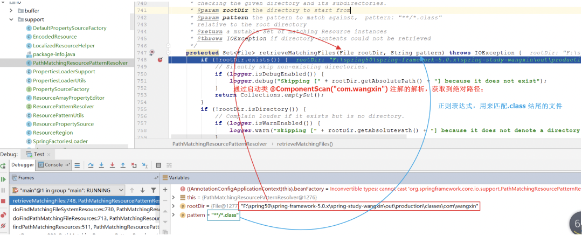The height and width of the screenshot is (236, 582).
Task: Resume program with the green play icon
Action: (x=3, y=179)
